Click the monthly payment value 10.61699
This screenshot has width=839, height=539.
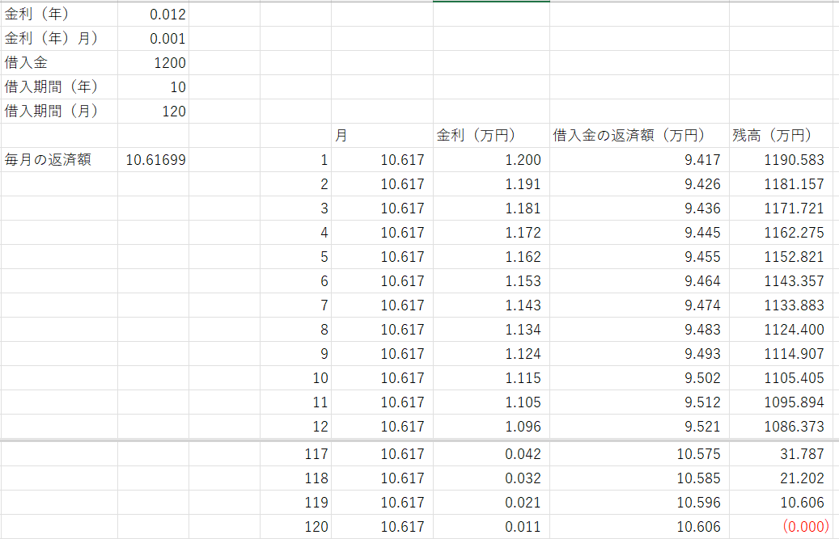[x=155, y=160]
